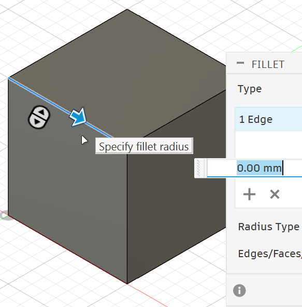This screenshot has height=307, width=302.
Task: Remove the selection set with the X icon
Action: (275, 194)
